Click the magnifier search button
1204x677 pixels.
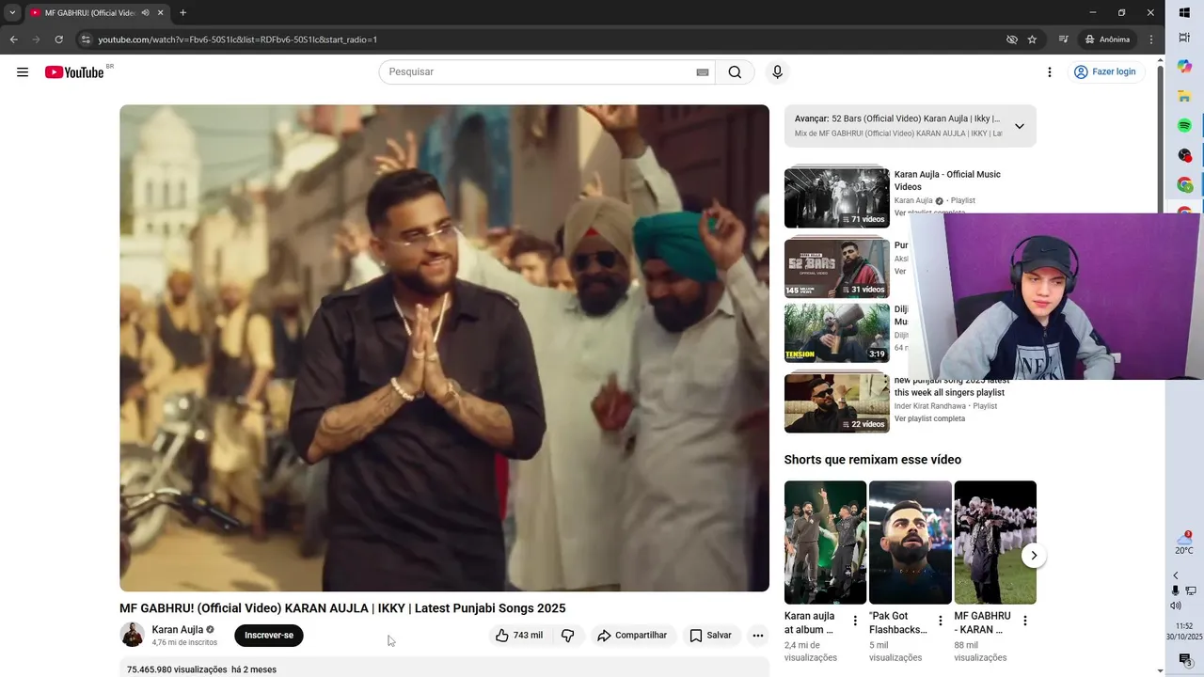[x=735, y=72]
